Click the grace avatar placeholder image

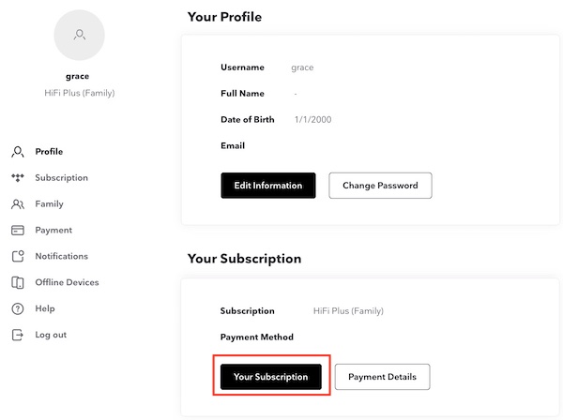(80, 36)
